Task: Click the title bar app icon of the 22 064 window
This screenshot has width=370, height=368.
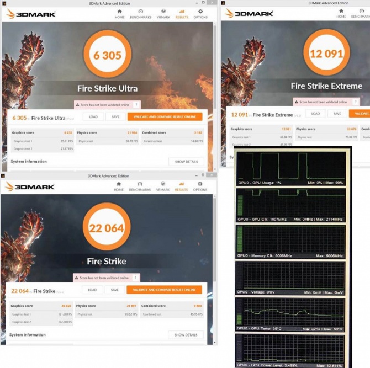Action: 3,176
